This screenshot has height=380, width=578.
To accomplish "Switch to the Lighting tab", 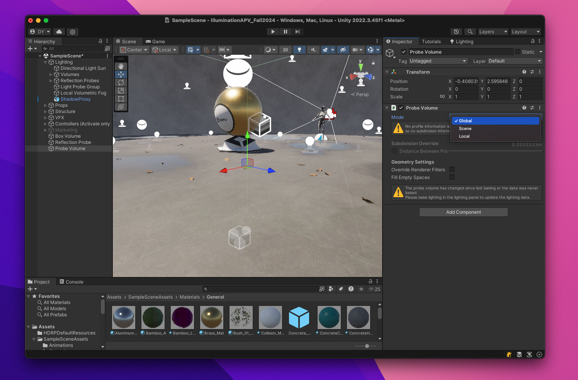I will coord(462,41).
